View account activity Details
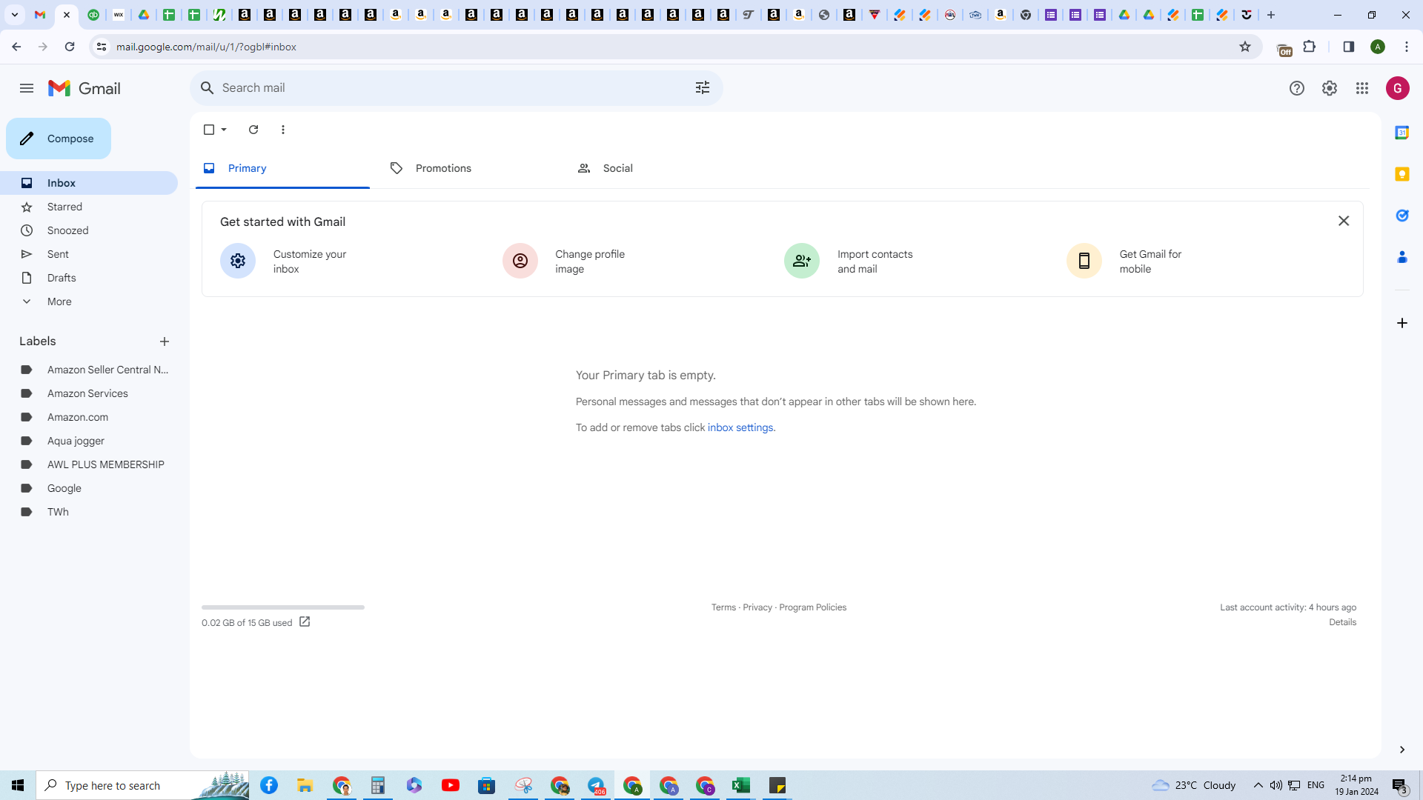 click(1342, 622)
